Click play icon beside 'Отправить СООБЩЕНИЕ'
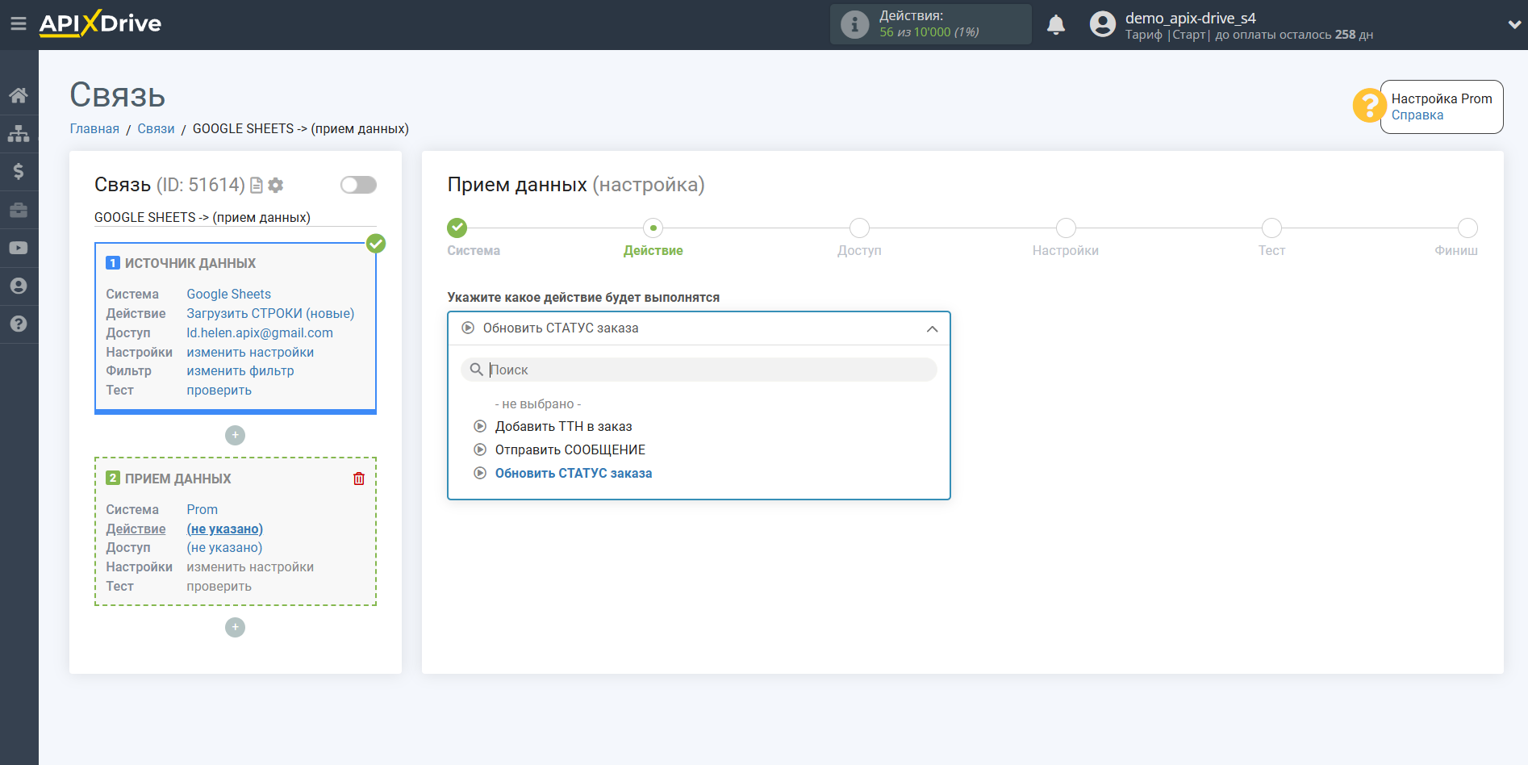This screenshot has height=765, width=1528. coord(480,449)
